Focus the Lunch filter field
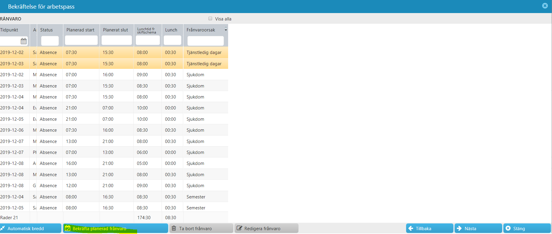 [172, 40]
